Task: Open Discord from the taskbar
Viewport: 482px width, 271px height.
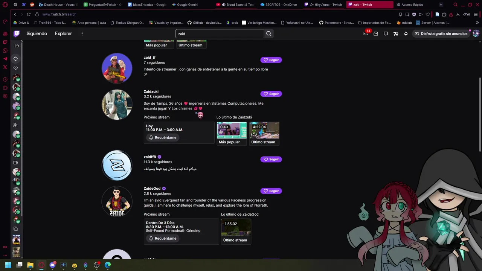Action: coord(52,265)
